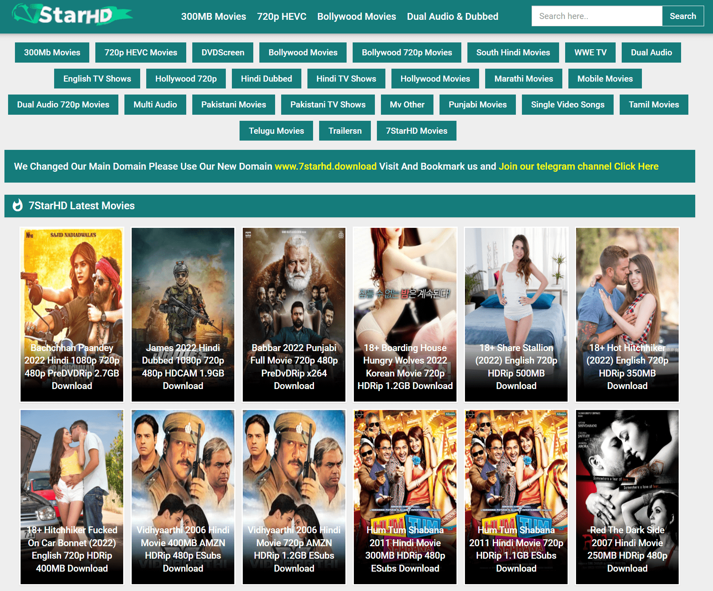Open the Pakistani Movies category

point(233,105)
